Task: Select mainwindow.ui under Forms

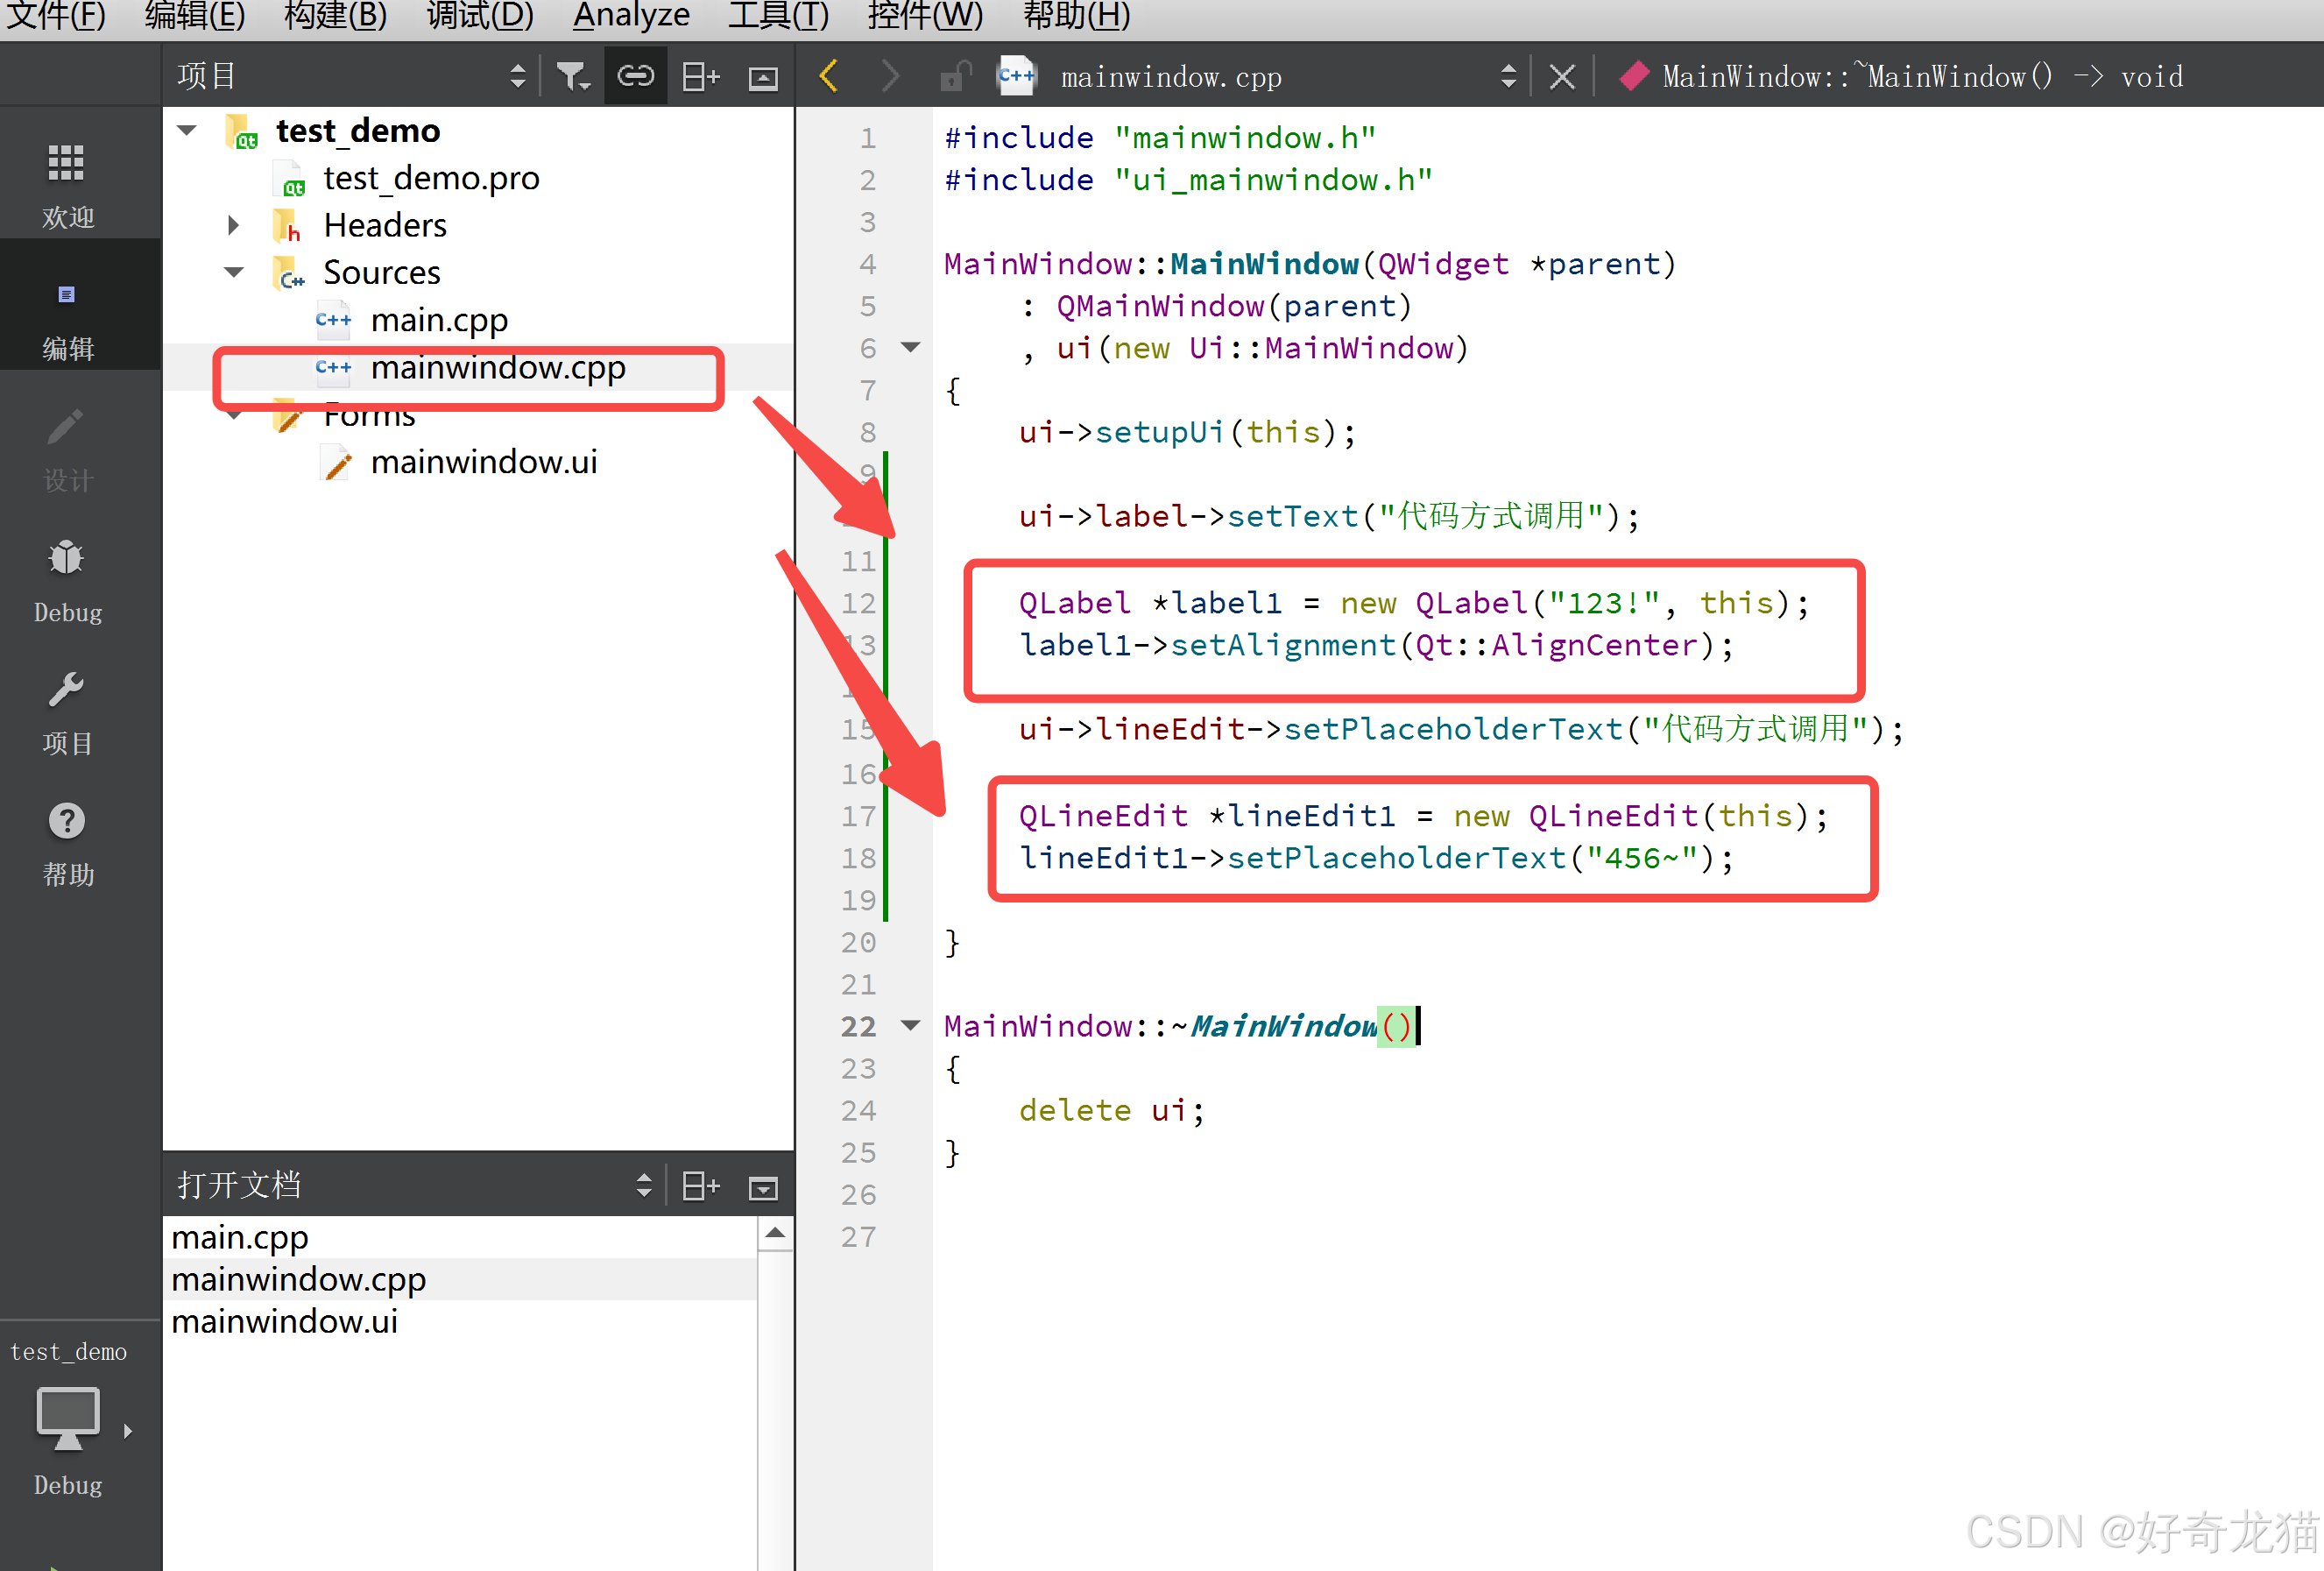Action: pyautogui.click(x=484, y=462)
